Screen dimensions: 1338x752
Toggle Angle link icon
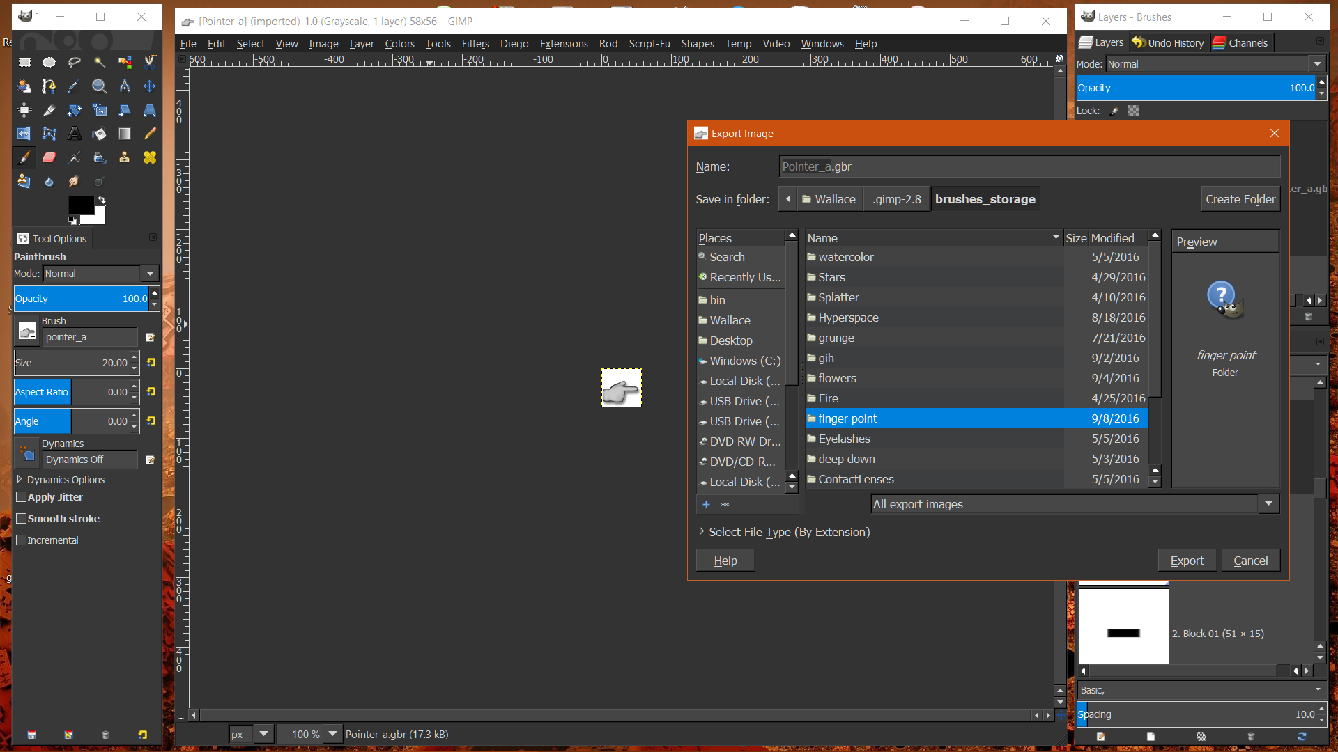tap(151, 421)
